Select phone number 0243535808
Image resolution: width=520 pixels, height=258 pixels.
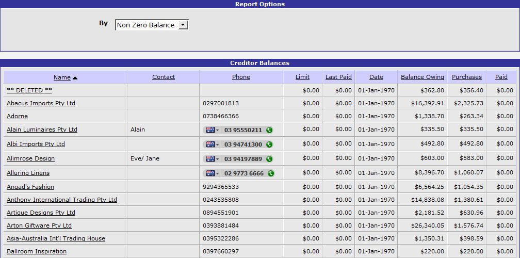221,200
